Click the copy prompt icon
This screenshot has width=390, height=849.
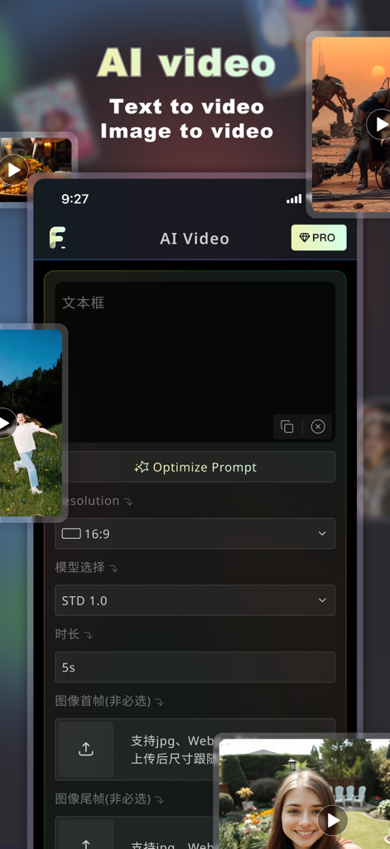[x=287, y=427]
